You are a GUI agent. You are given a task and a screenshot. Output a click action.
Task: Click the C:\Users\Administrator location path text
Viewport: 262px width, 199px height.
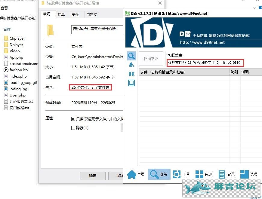click(97, 57)
